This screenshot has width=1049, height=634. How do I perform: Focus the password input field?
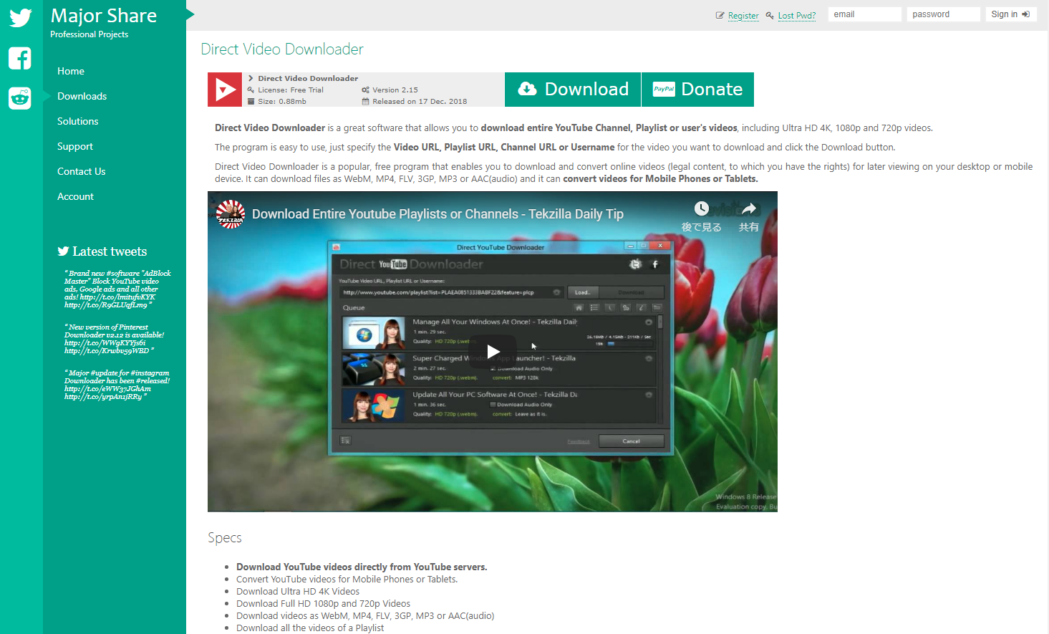click(943, 14)
